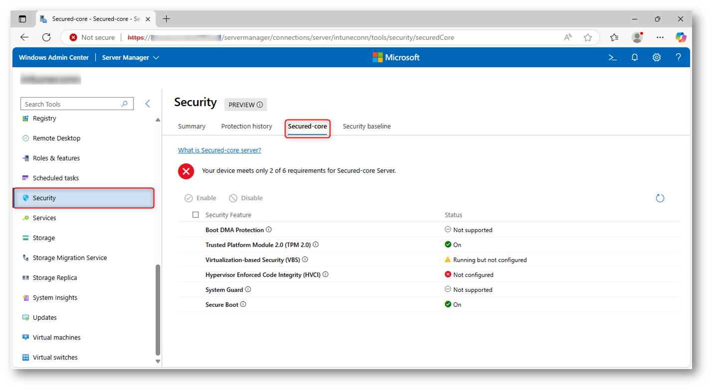Open the PowerShell console icon in header
The image size is (713, 390).
tap(613, 58)
